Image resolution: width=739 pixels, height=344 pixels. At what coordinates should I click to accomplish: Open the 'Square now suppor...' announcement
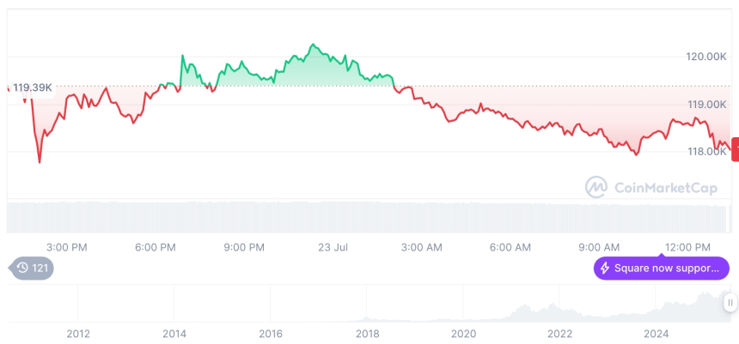pyautogui.click(x=661, y=269)
